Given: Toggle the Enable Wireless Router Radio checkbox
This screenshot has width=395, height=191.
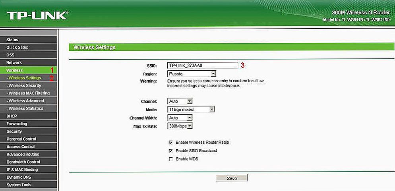Looking at the screenshot, I should coord(170,143).
